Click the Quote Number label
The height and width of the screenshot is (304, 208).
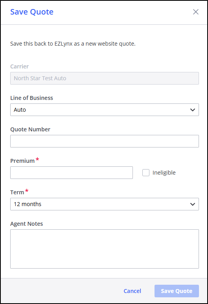click(x=30, y=129)
